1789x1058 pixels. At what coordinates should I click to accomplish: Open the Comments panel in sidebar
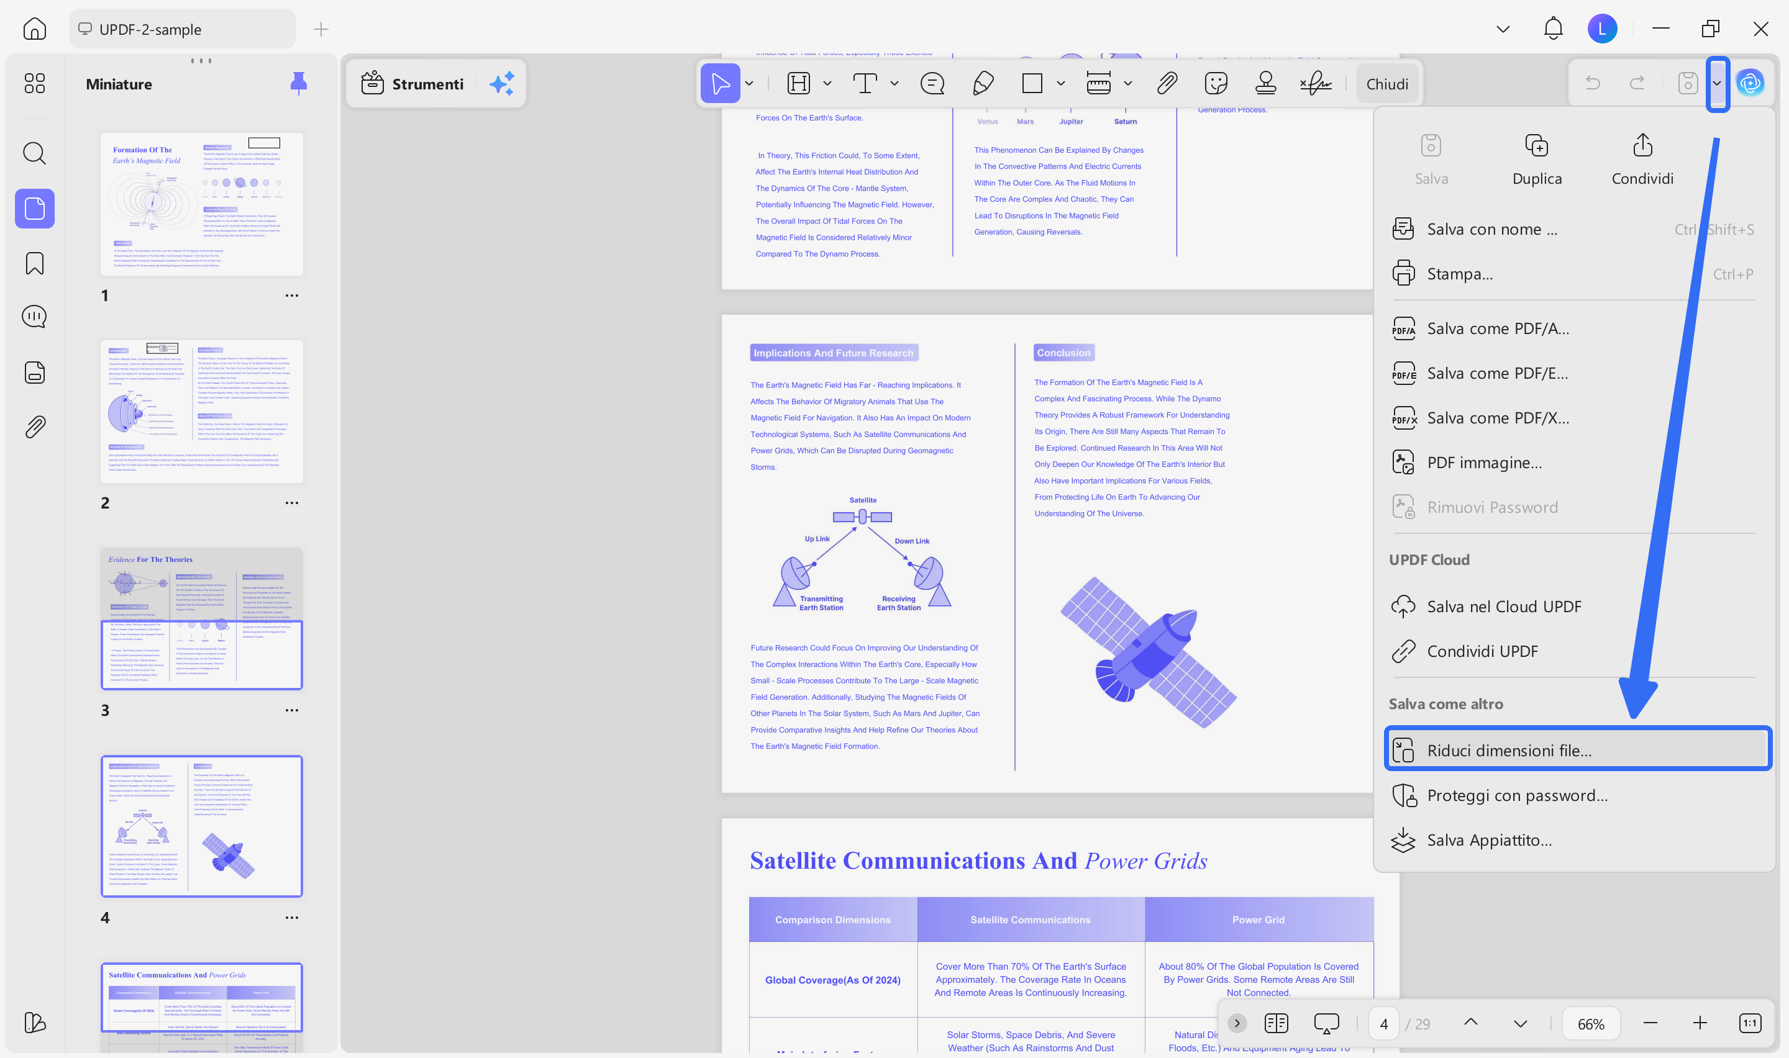(x=34, y=317)
